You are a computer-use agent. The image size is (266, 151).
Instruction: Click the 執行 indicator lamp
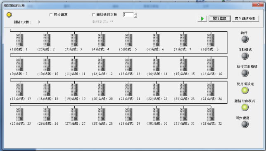pyautogui.click(x=245, y=39)
